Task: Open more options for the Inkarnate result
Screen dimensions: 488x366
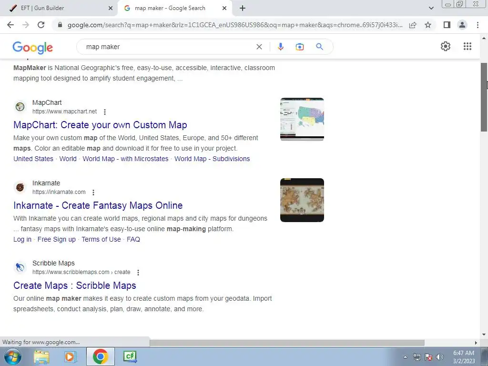Action: click(93, 193)
